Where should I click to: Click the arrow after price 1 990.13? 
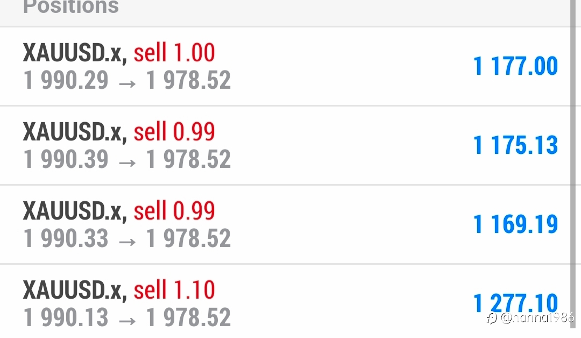[127, 321]
